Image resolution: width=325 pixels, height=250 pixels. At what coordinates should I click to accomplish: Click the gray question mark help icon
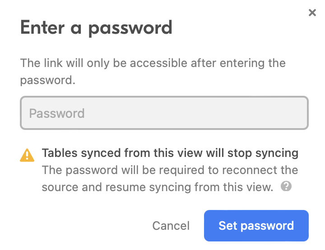tap(286, 186)
